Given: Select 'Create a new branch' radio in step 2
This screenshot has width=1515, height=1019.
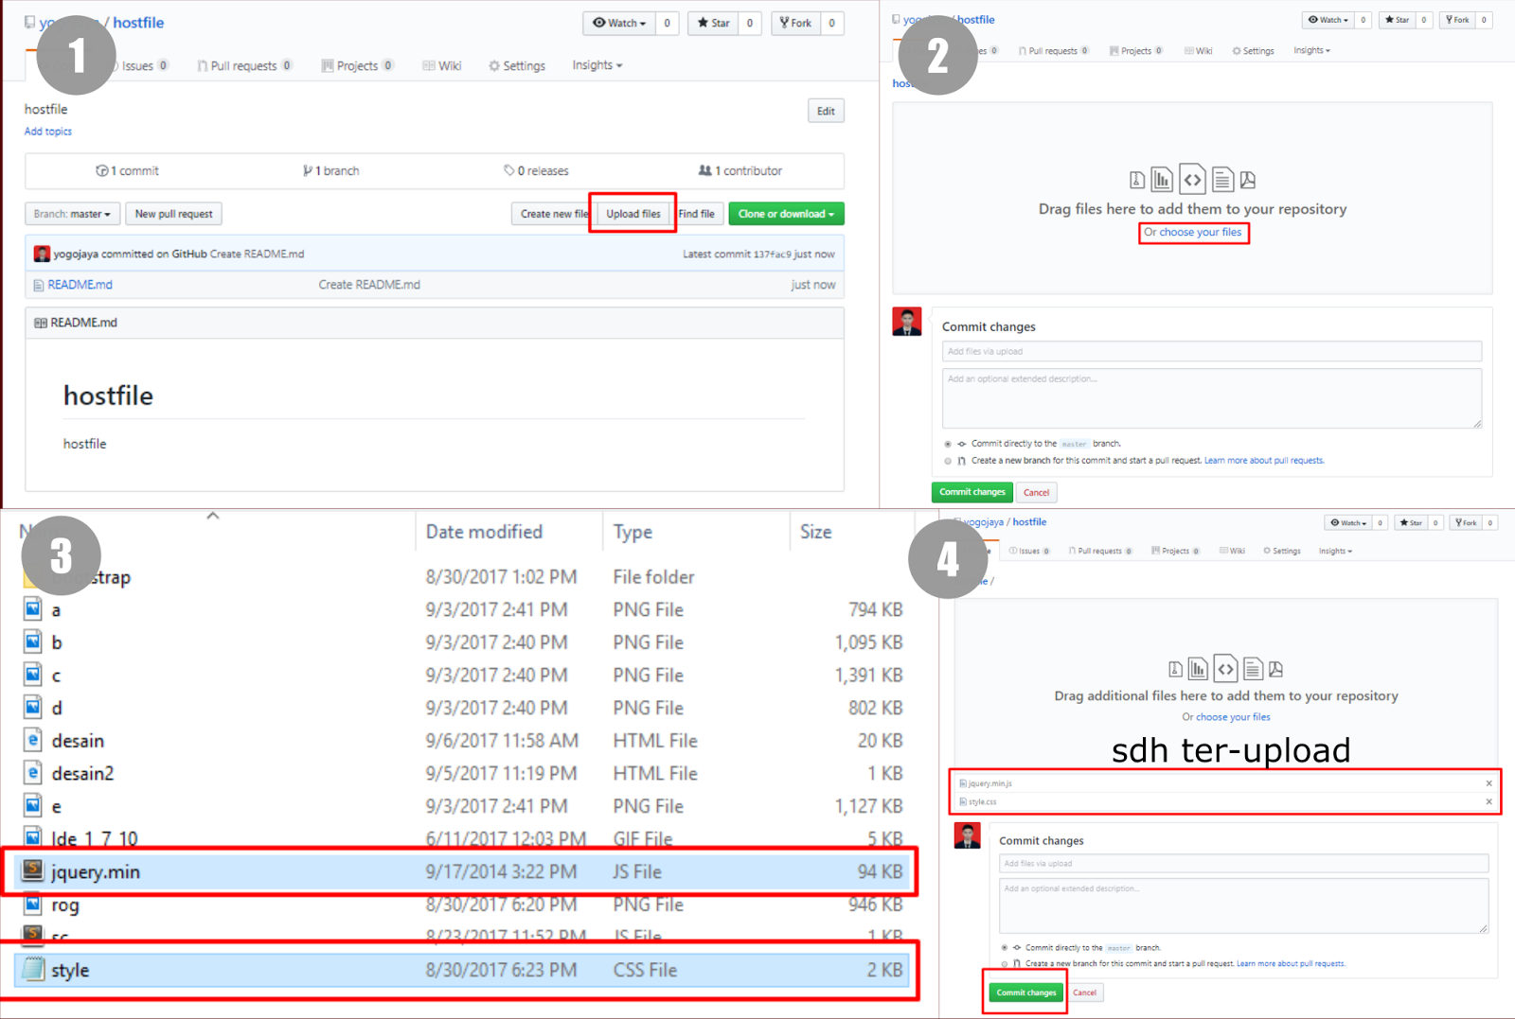Looking at the screenshot, I should [948, 461].
